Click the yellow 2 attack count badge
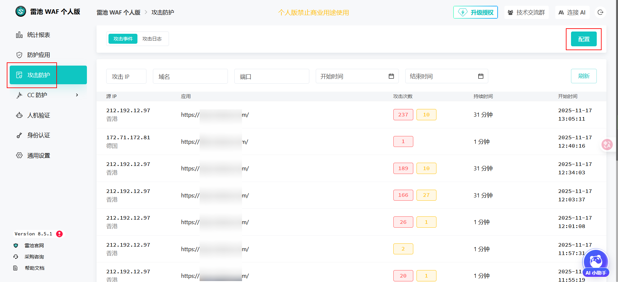 pos(403,249)
